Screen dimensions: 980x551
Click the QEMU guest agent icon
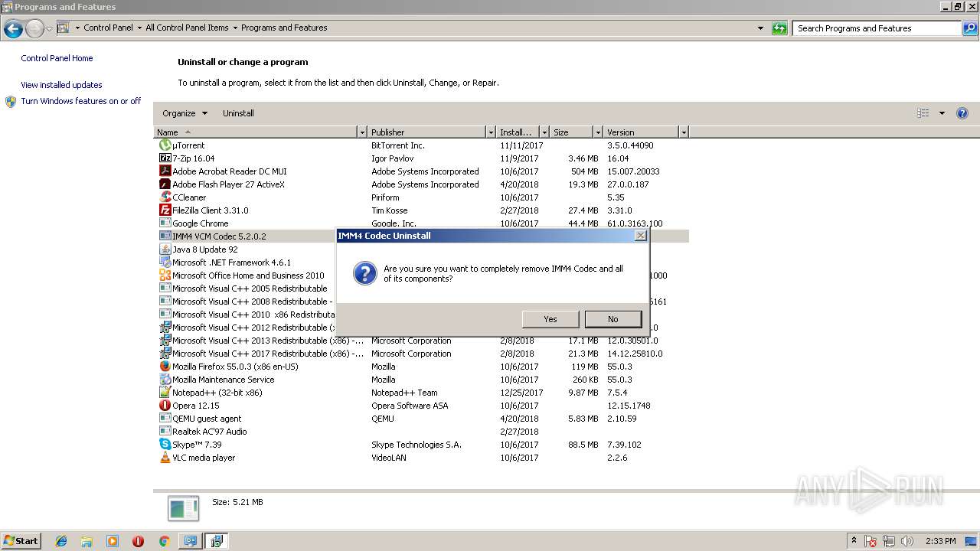click(165, 419)
